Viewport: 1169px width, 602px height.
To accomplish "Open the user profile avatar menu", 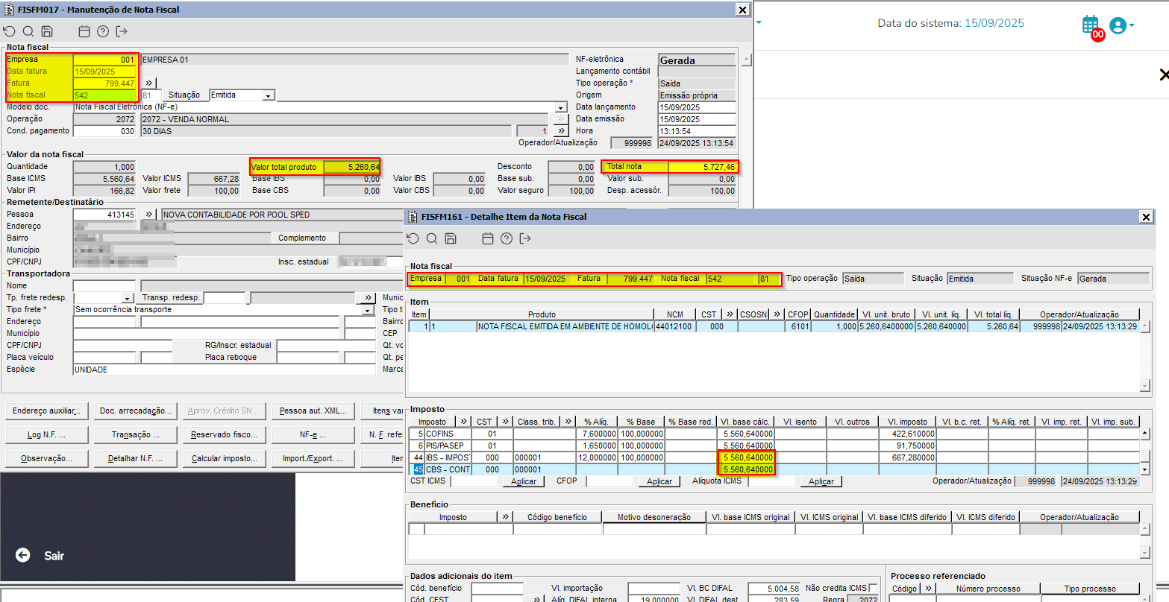I will click(1121, 25).
